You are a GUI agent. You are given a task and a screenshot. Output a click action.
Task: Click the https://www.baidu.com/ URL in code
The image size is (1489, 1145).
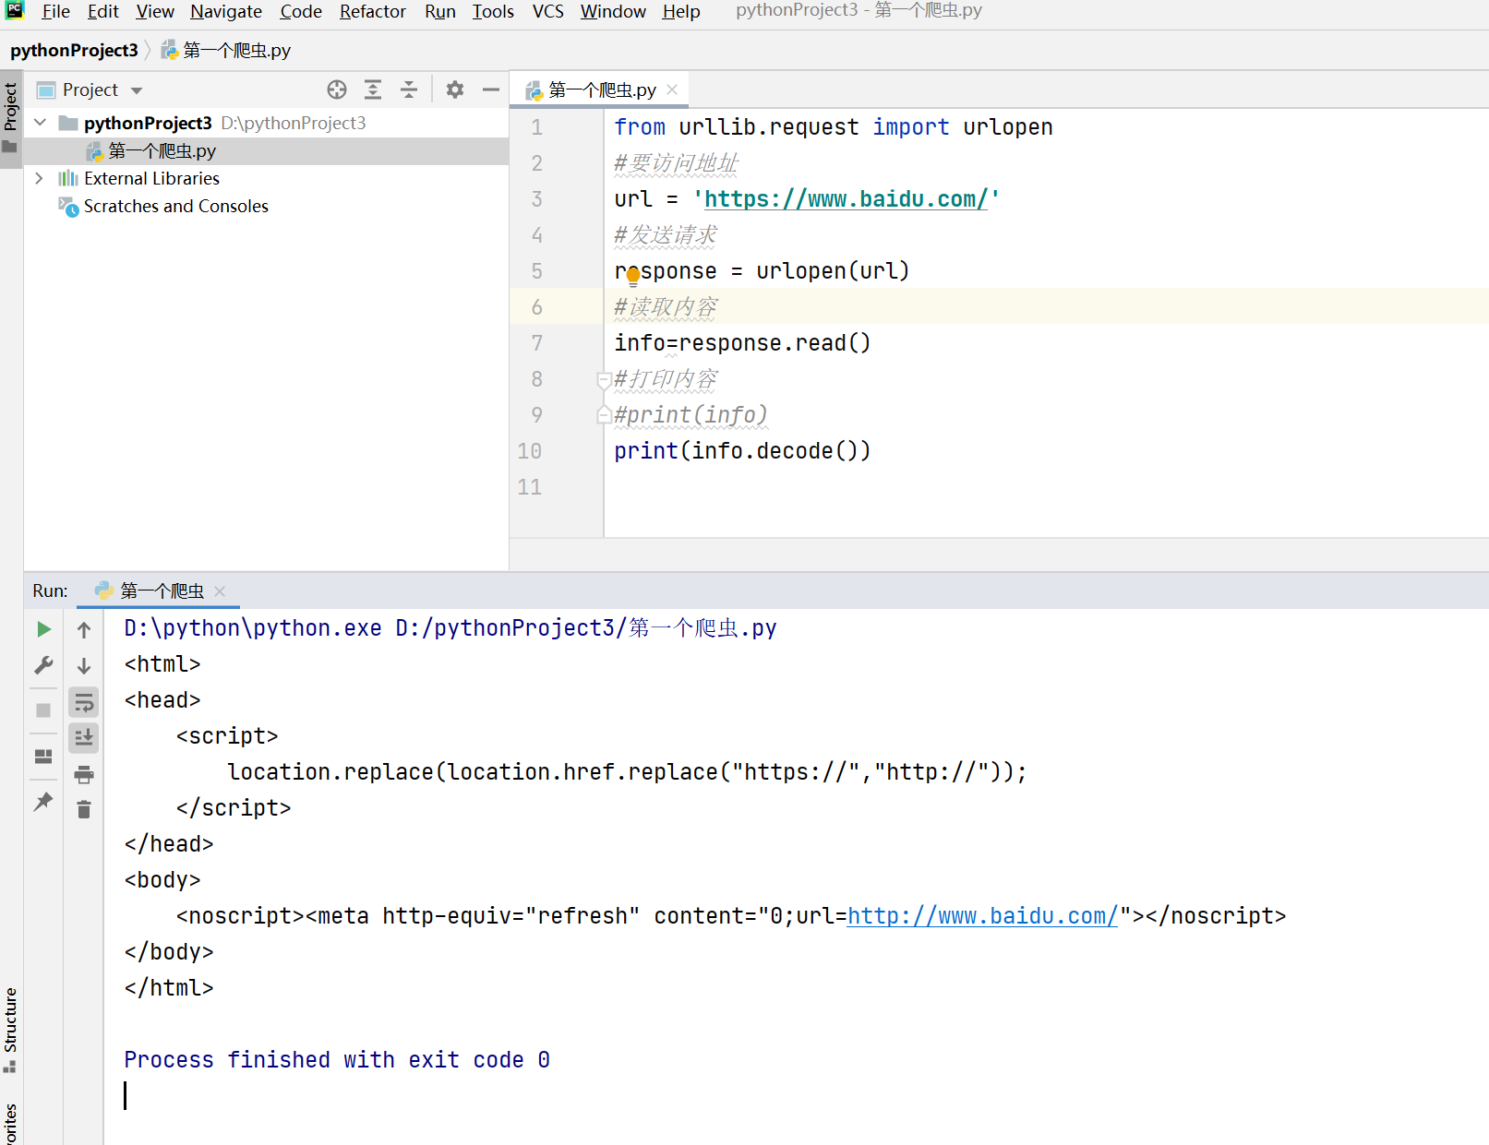(846, 198)
